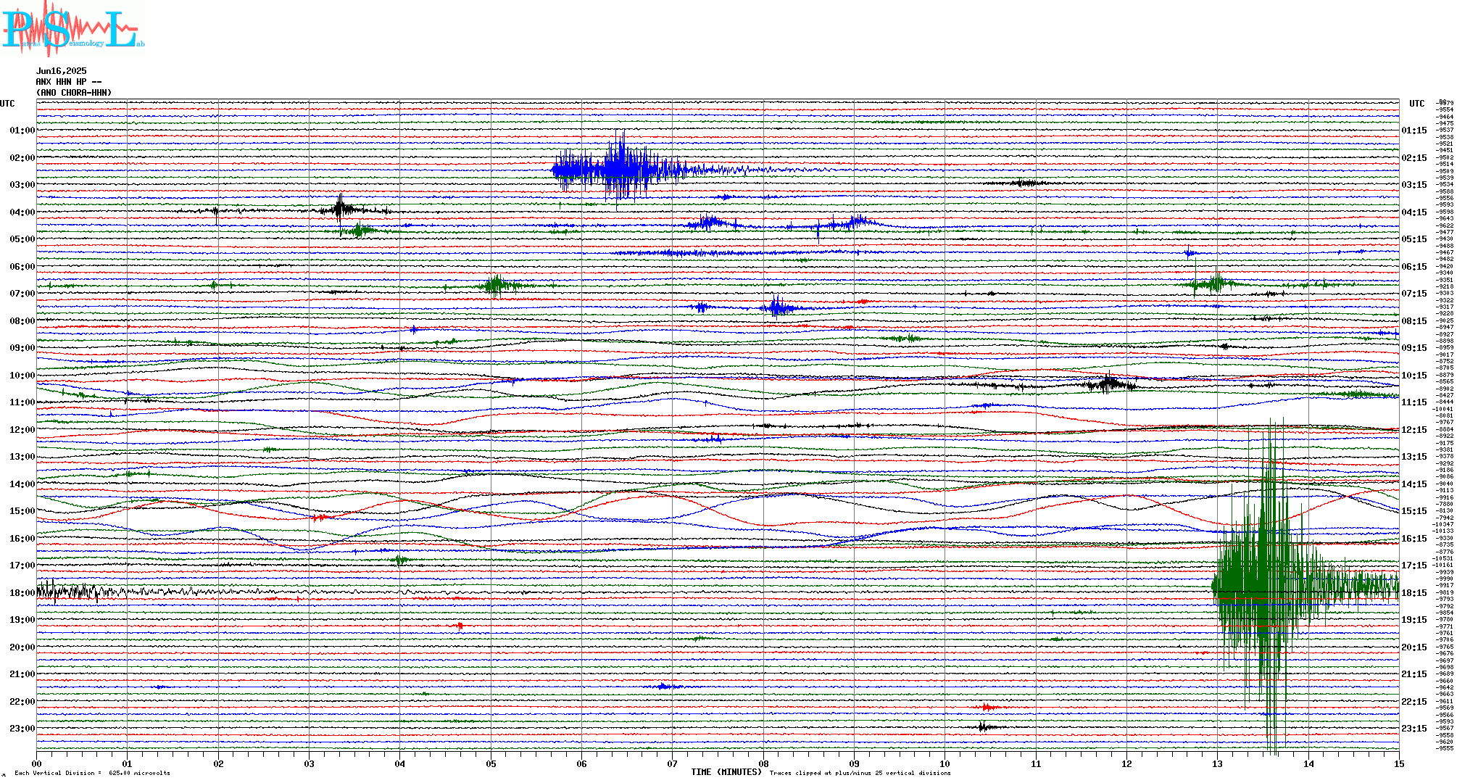This screenshot has height=783, width=1457.
Task: Click minute marker 13 on bottom axis
Action: pyautogui.click(x=1217, y=763)
